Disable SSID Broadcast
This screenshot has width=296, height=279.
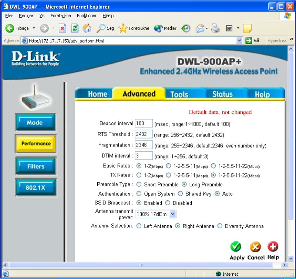[168, 203]
